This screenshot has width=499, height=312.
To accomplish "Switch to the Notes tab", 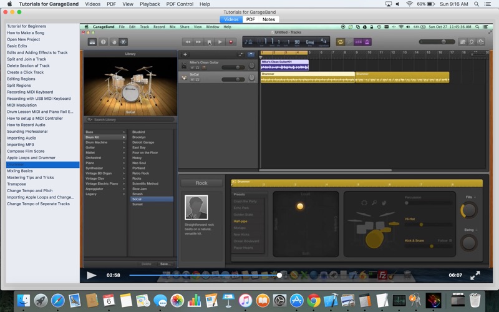I will click(x=269, y=19).
